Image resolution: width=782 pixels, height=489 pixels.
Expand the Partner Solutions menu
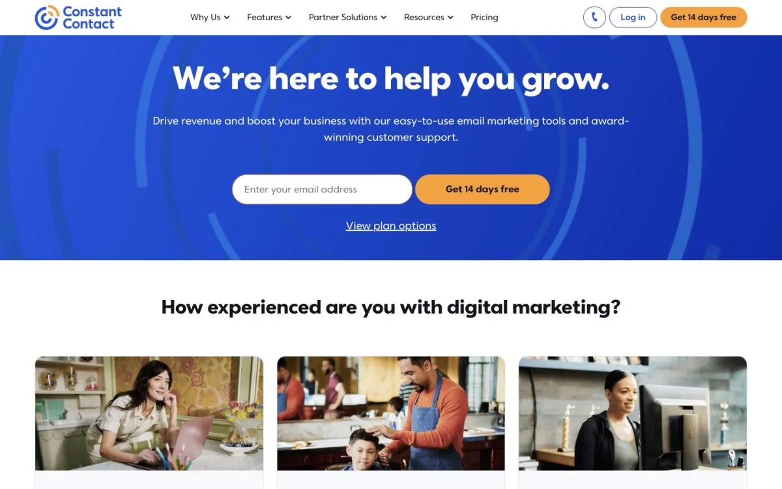point(347,18)
